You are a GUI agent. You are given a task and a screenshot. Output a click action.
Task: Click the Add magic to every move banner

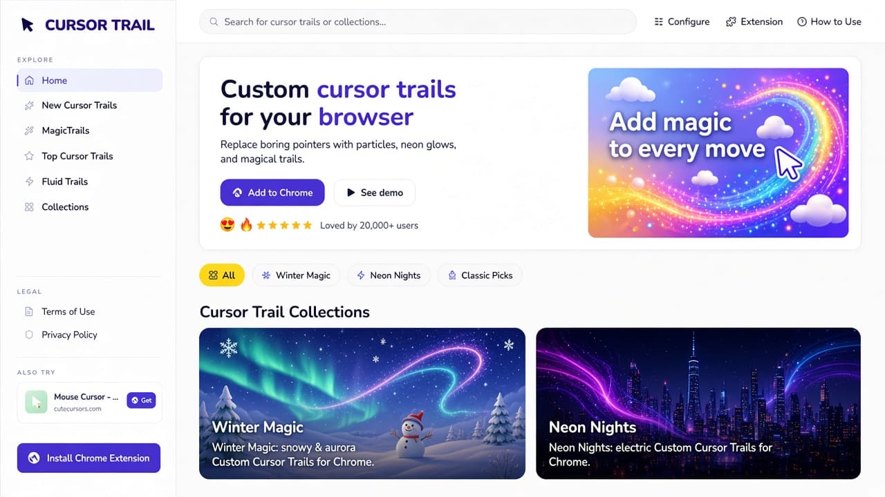(718, 153)
